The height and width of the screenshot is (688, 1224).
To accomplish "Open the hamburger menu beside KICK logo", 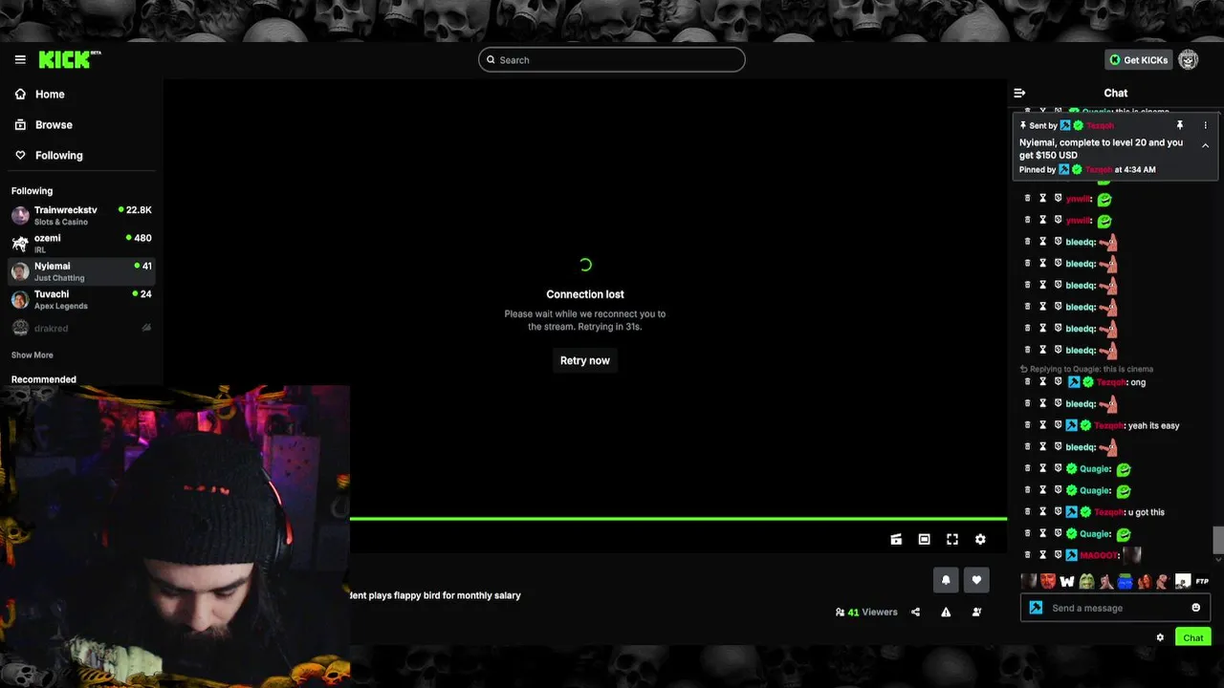I will click(20, 59).
